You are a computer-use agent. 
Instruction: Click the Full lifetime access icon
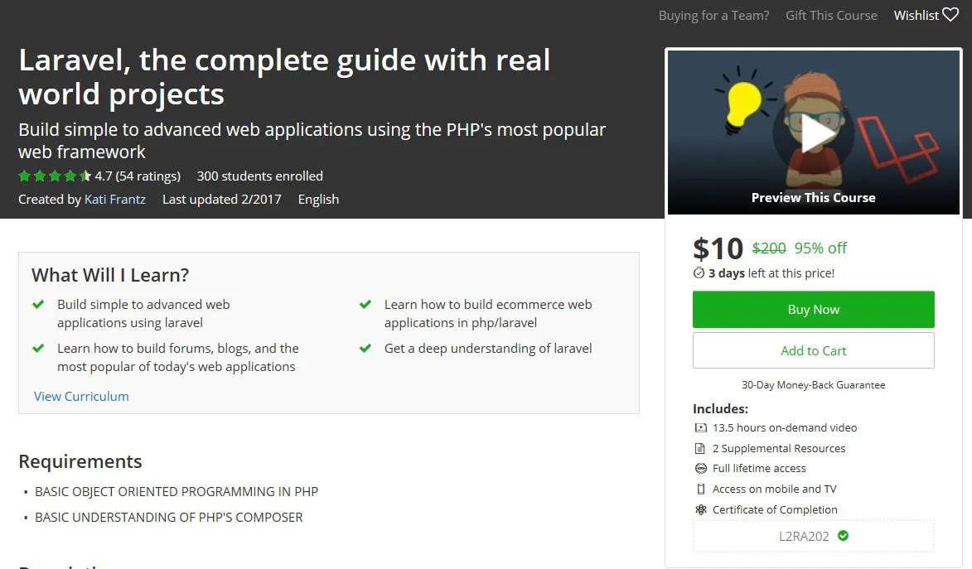coord(700,468)
